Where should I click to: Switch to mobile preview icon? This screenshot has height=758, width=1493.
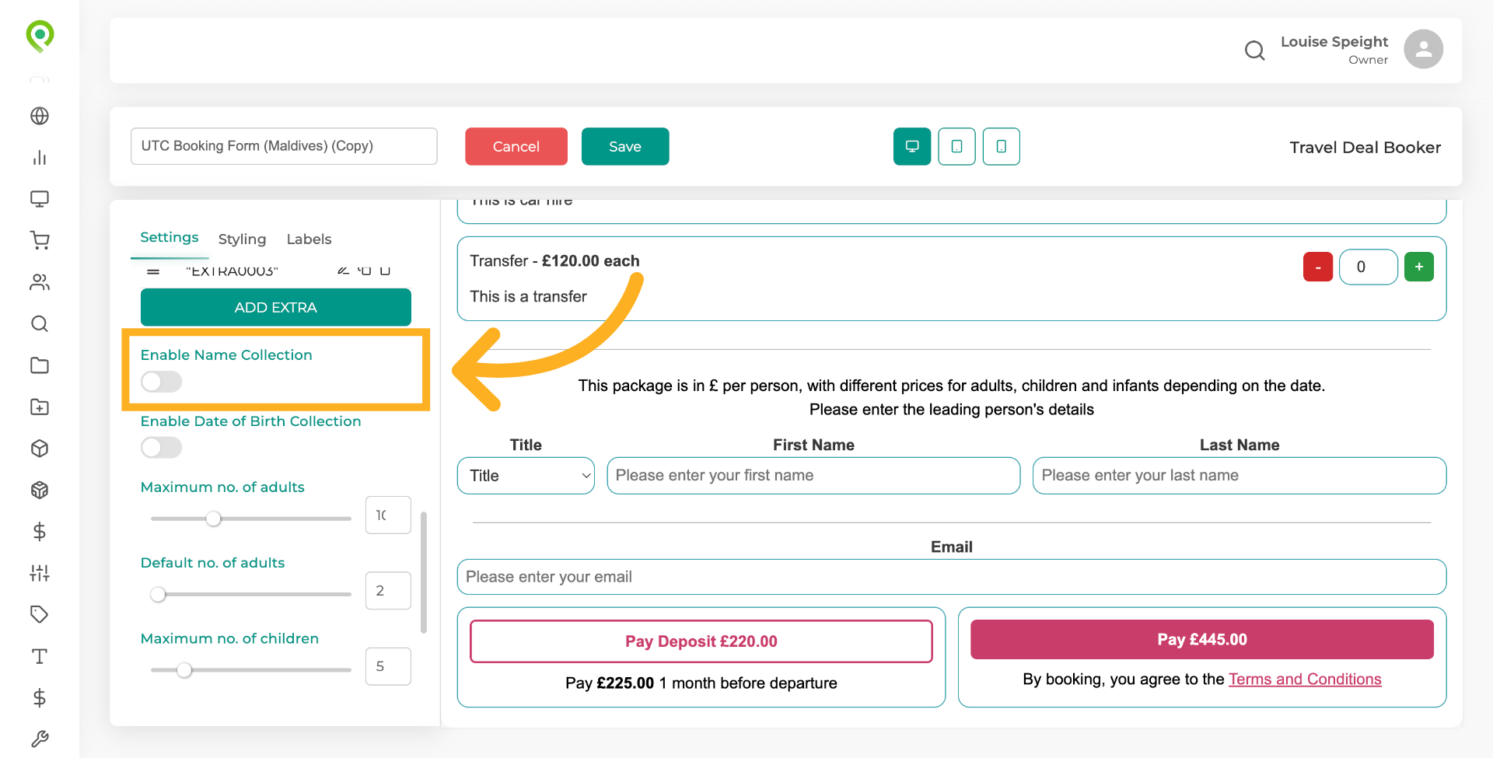[x=1001, y=146]
